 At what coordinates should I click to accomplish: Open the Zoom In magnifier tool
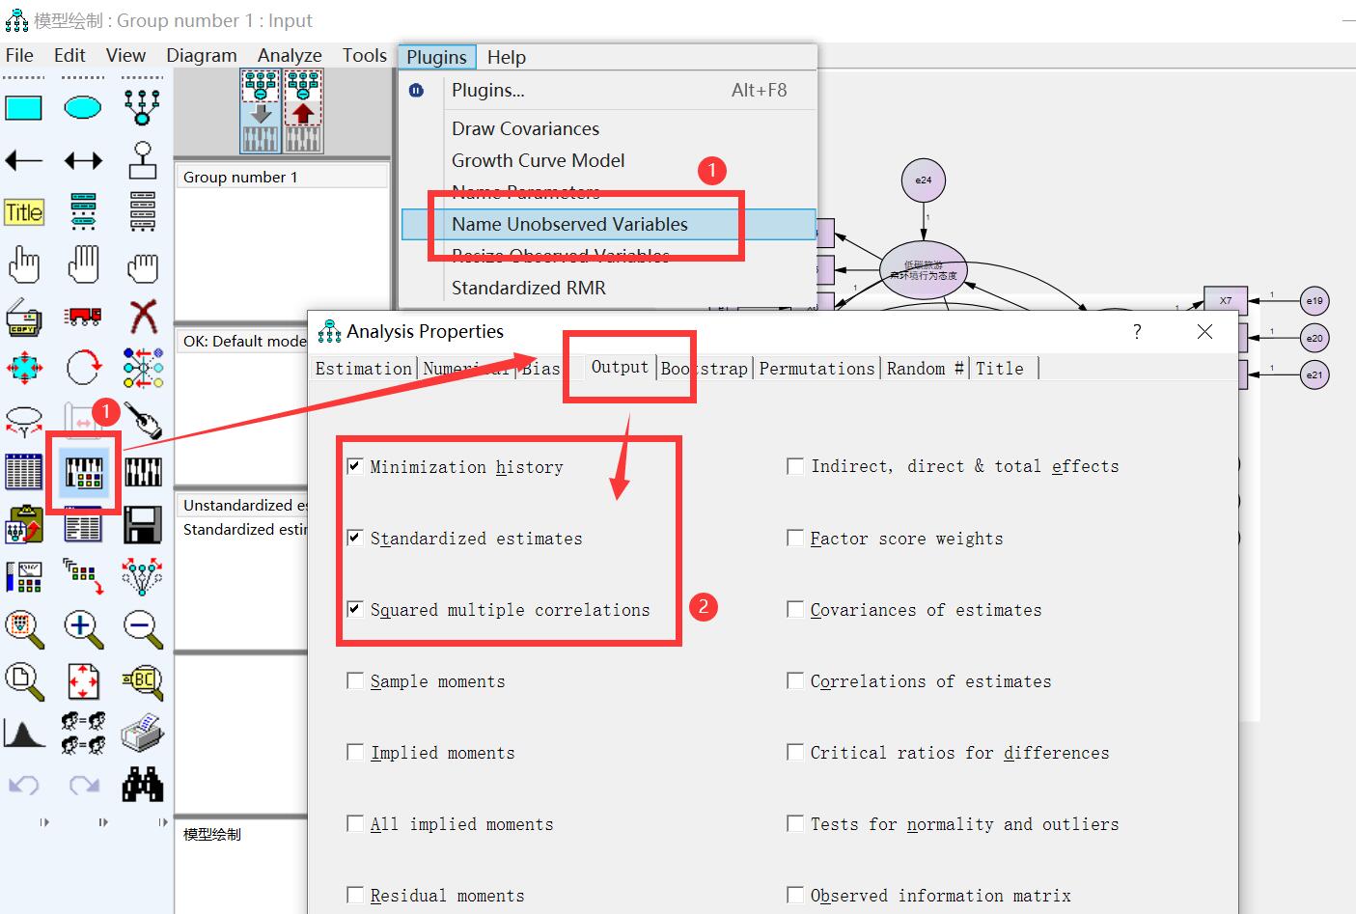[x=83, y=629]
